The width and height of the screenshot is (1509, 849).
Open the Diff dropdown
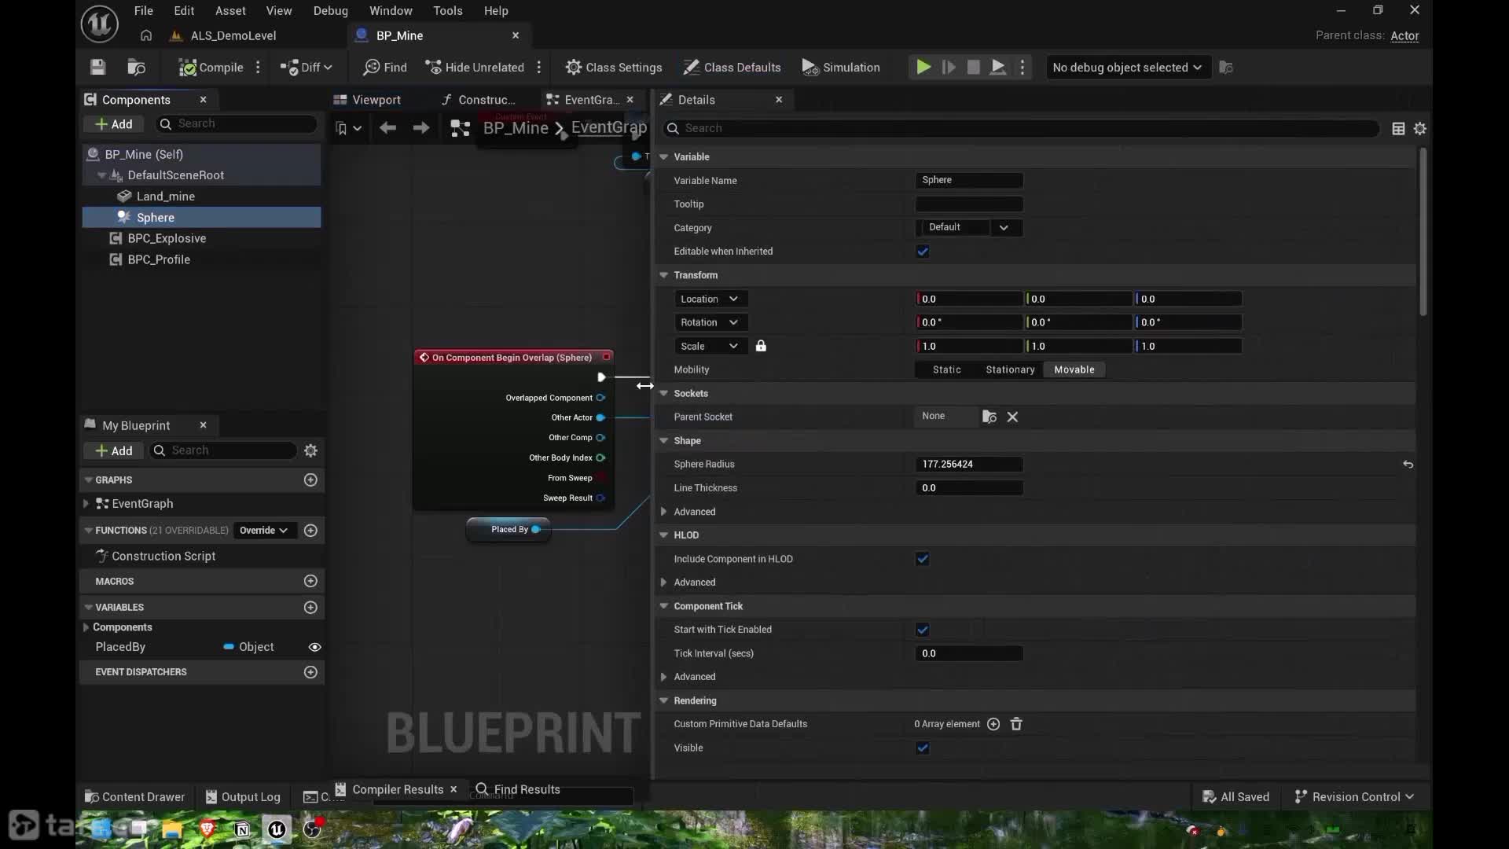click(307, 68)
